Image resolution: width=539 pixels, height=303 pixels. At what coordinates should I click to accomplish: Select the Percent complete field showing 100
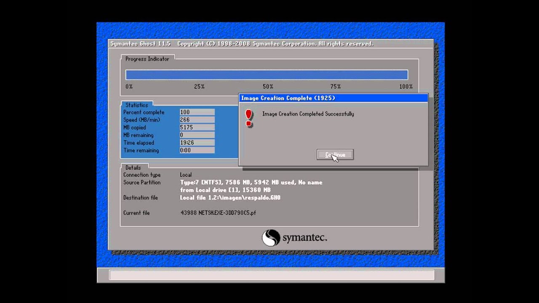pyautogui.click(x=197, y=112)
